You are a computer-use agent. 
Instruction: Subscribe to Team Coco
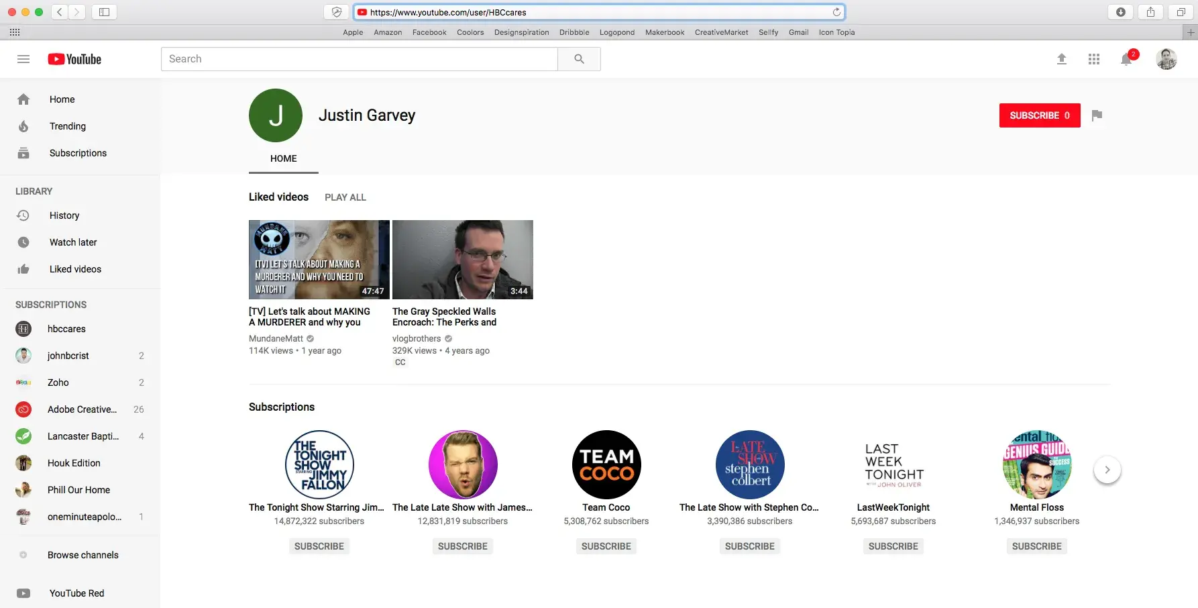pyautogui.click(x=606, y=546)
